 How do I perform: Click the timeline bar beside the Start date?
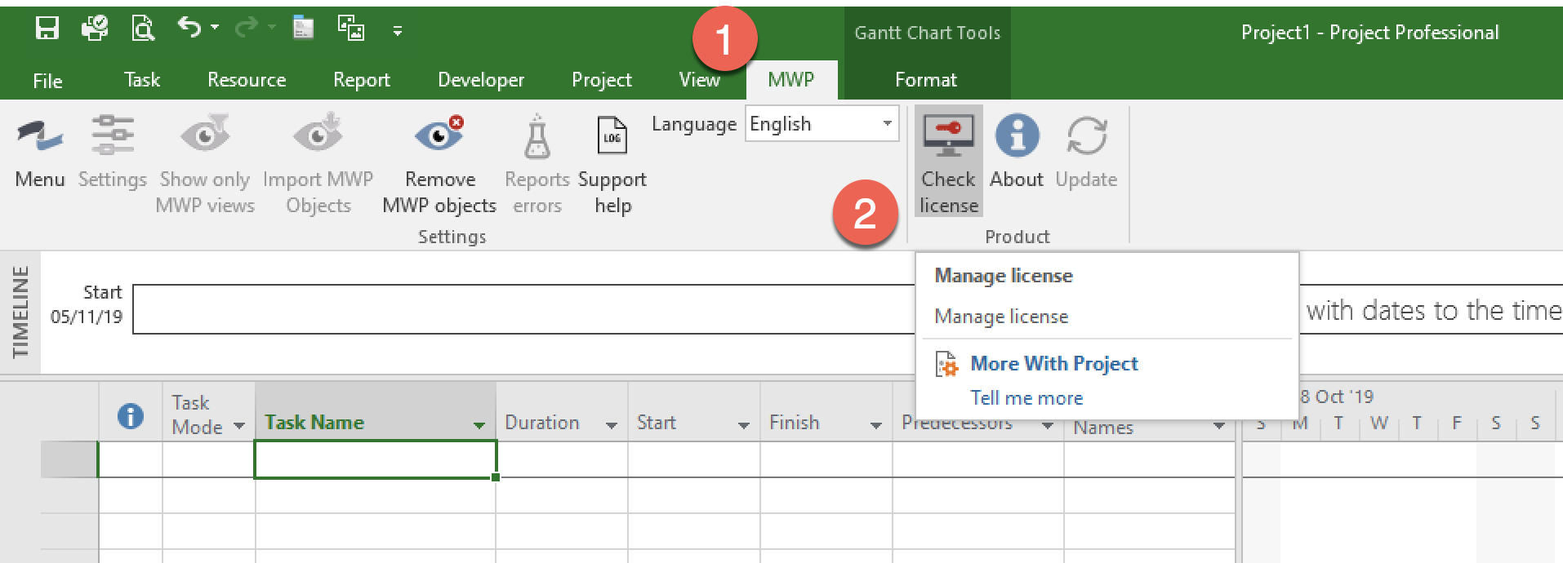pyautogui.click(x=523, y=309)
